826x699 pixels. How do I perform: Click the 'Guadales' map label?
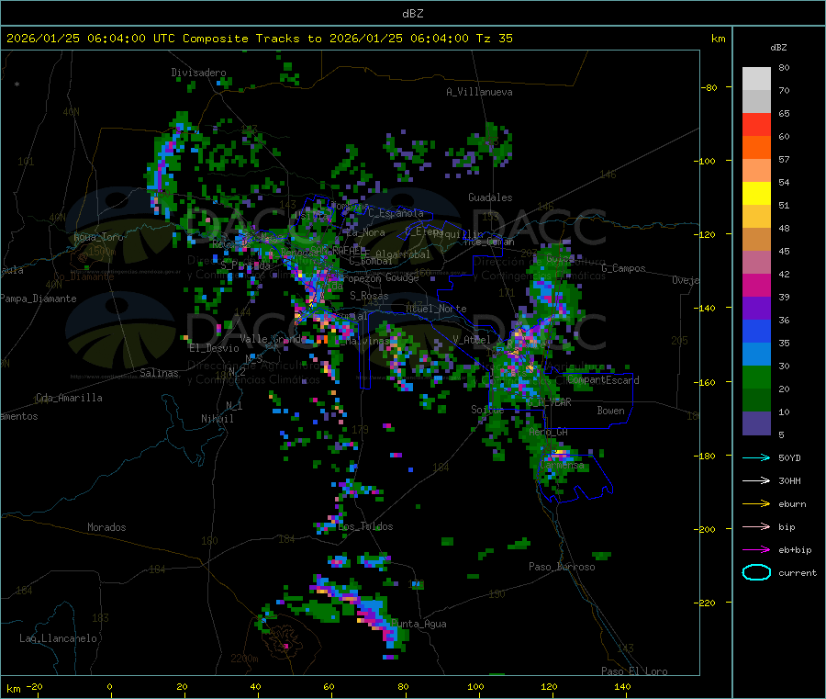coord(490,197)
